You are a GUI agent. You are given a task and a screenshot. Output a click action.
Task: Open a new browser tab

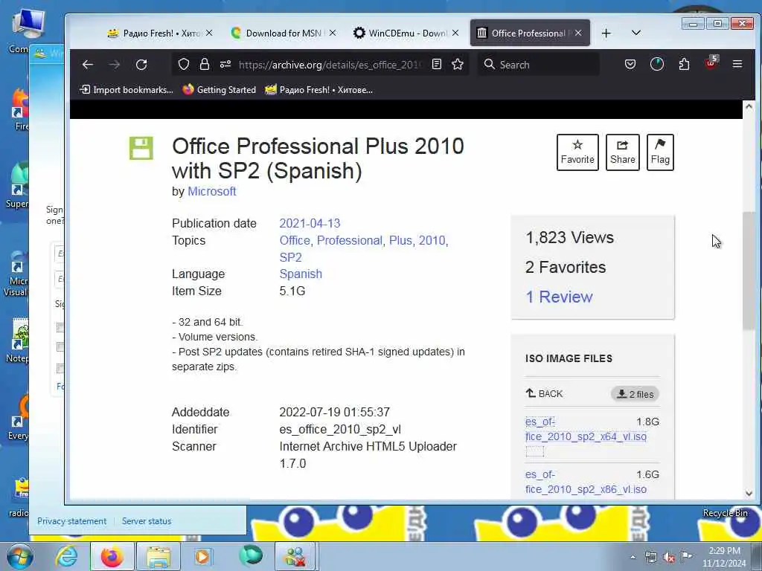pyautogui.click(x=606, y=33)
